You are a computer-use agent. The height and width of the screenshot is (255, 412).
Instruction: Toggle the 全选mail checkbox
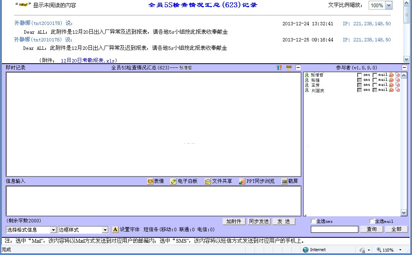pos(372,221)
